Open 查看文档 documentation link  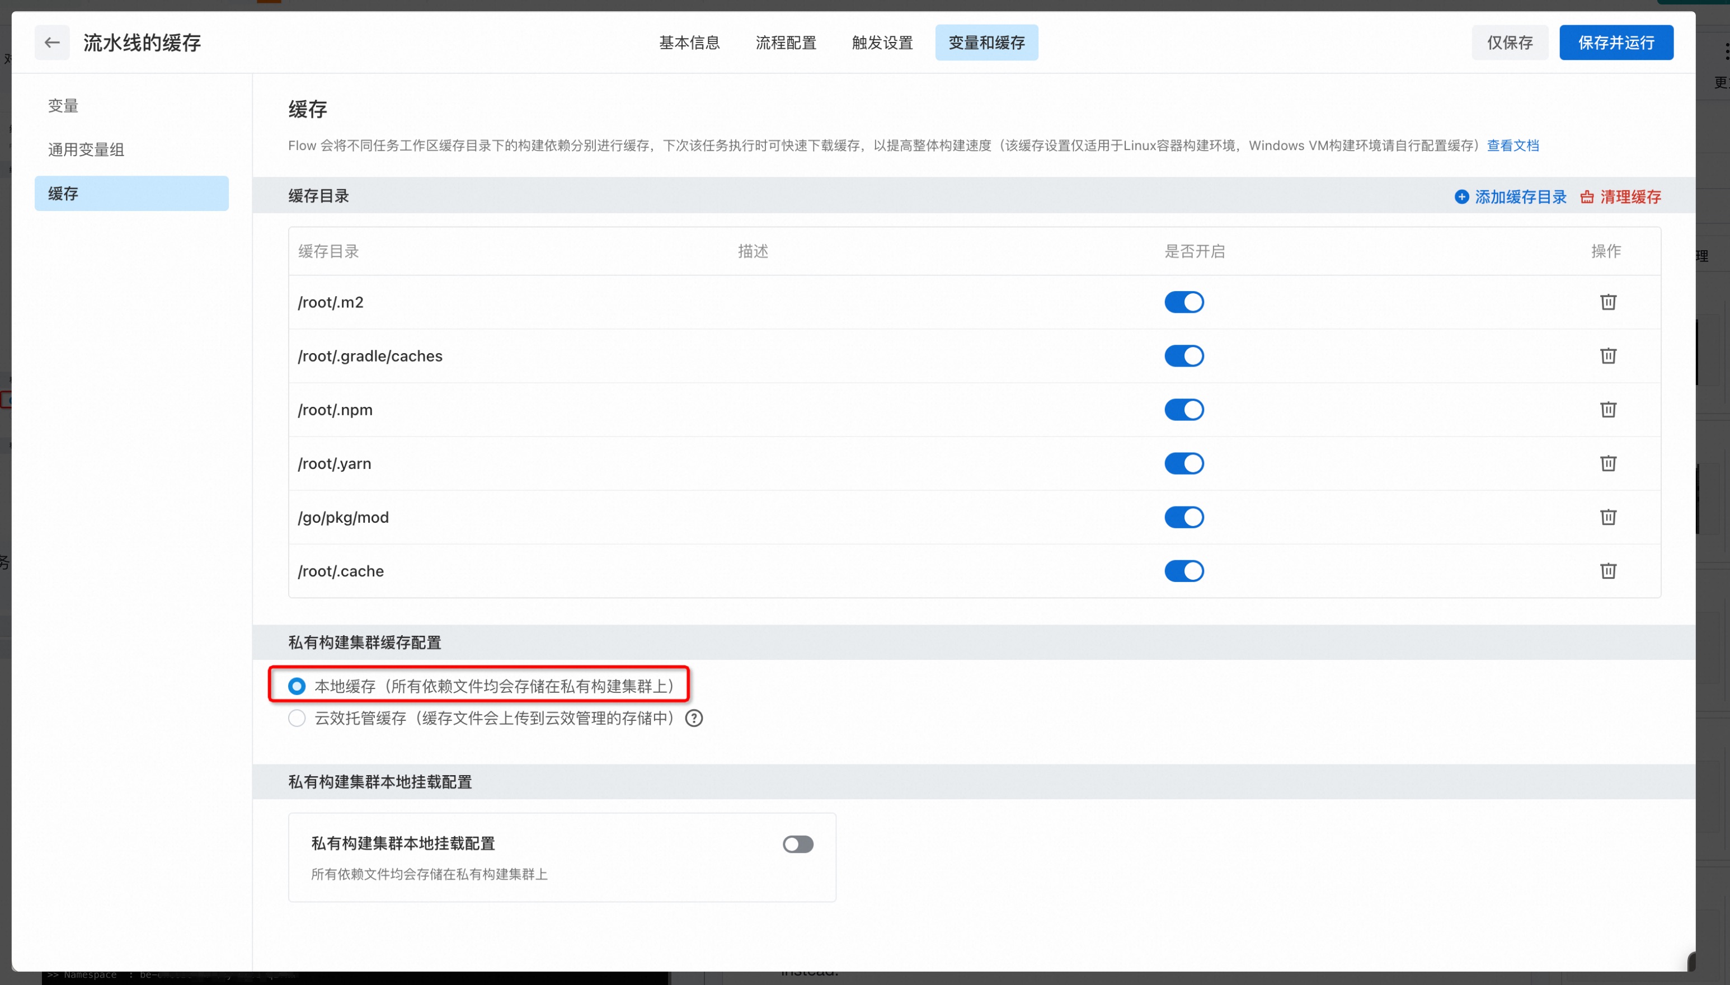click(x=1513, y=146)
